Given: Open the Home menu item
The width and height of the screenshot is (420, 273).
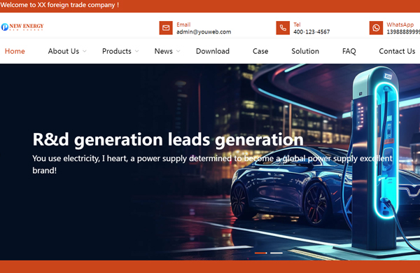Looking at the screenshot, I should (x=15, y=51).
